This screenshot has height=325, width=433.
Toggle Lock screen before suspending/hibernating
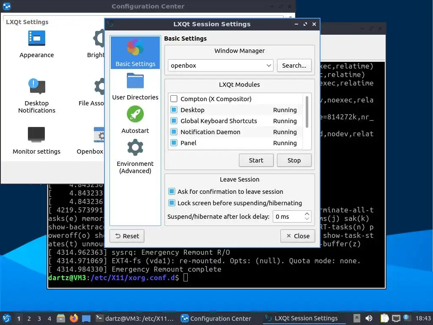point(172,203)
